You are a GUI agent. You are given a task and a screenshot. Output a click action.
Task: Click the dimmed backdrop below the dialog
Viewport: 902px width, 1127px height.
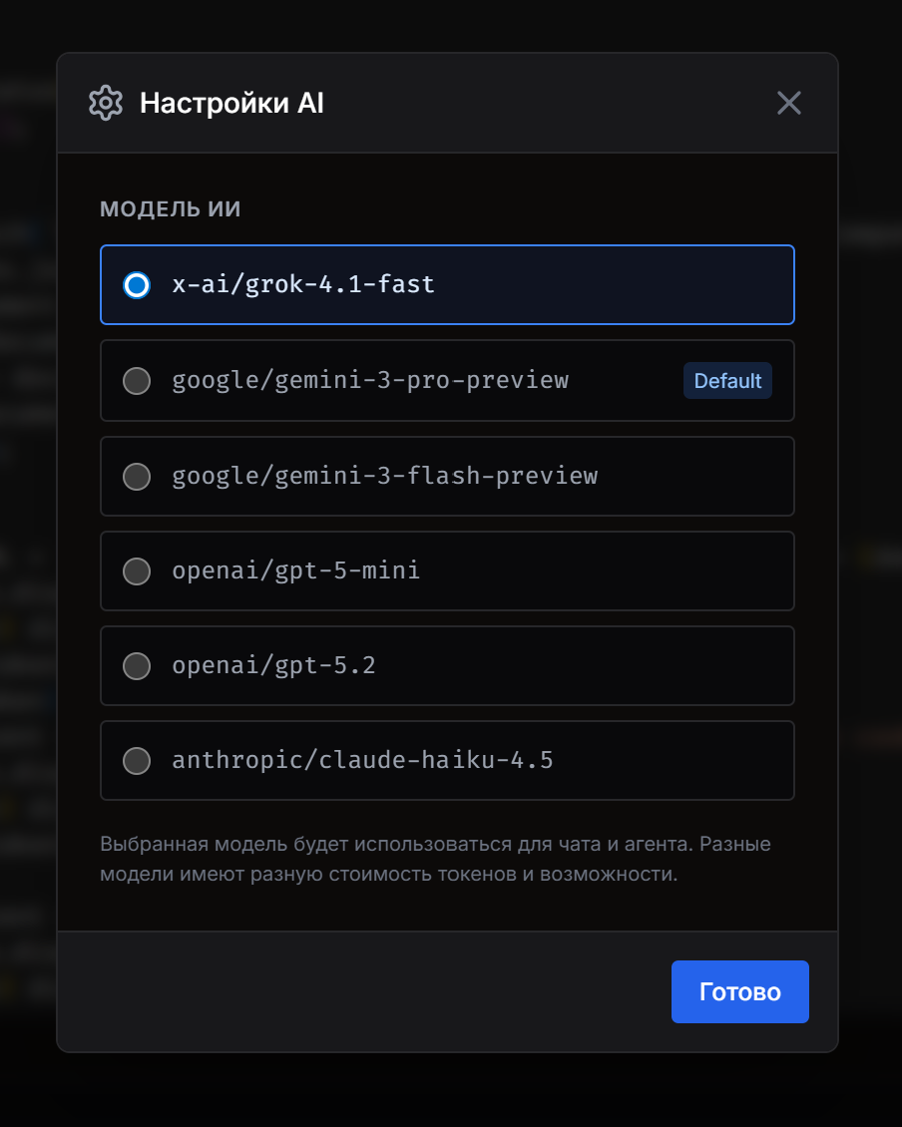[449, 1092]
